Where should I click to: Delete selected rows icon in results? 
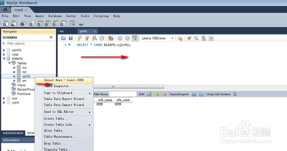[x=164, y=94]
